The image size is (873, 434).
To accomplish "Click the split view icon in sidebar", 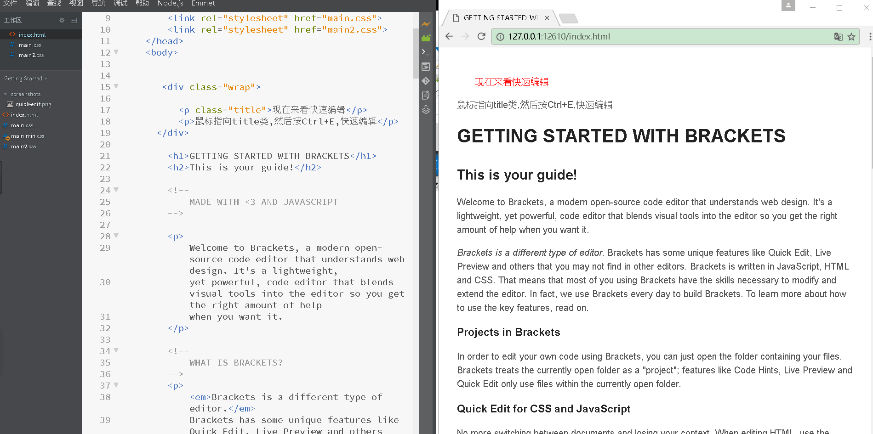I will pos(74,20).
